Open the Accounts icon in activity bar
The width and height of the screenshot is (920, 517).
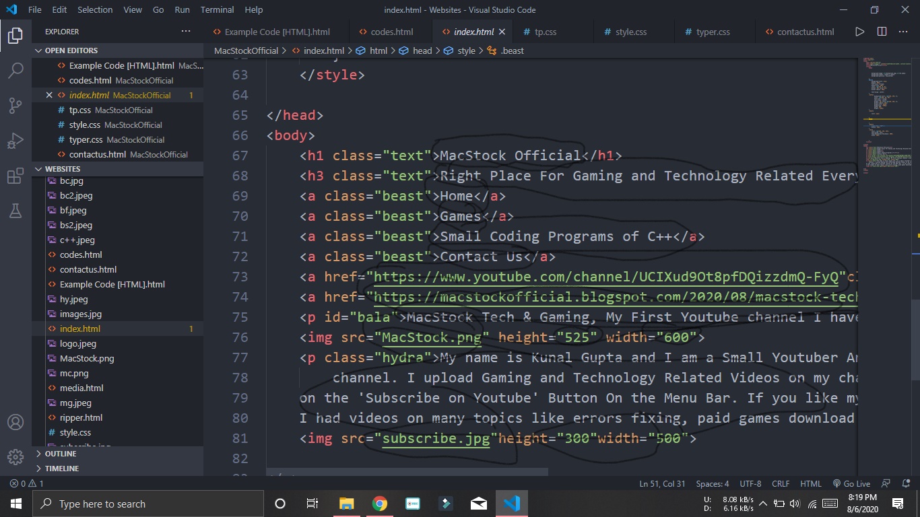point(15,422)
